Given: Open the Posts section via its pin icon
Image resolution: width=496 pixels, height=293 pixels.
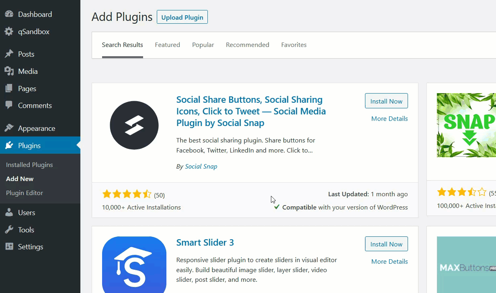Looking at the screenshot, I should [x=10, y=53].
